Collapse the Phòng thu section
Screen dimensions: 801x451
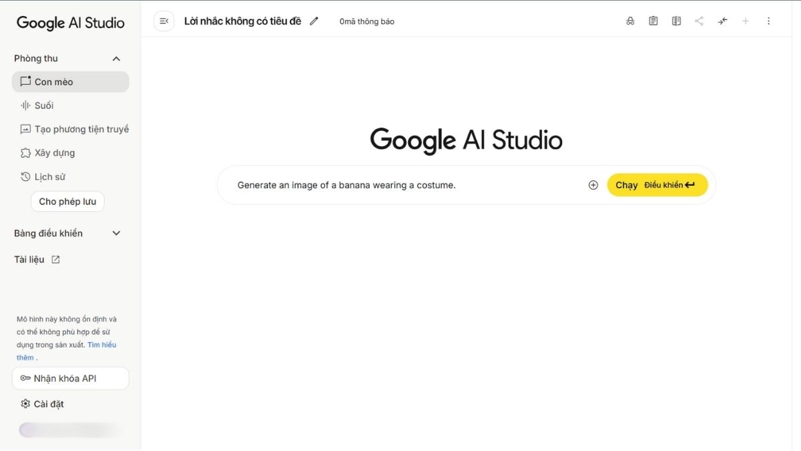[116, 59]
